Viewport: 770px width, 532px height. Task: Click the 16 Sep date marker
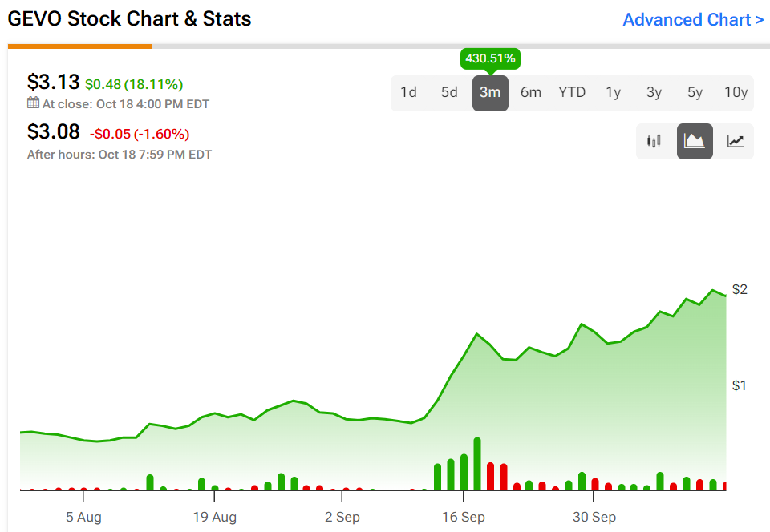tap(463, 517)
